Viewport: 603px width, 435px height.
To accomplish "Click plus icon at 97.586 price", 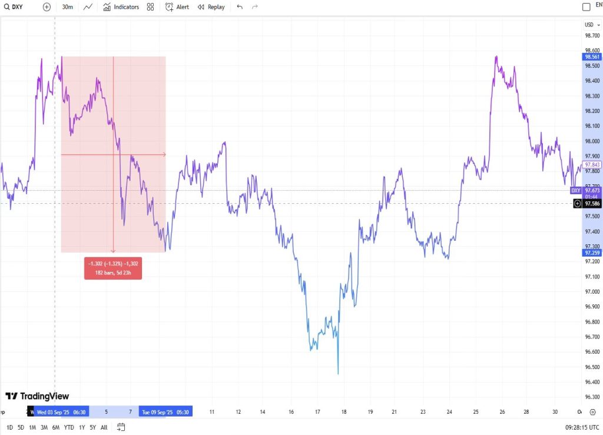I will click(x=577, y=204).
